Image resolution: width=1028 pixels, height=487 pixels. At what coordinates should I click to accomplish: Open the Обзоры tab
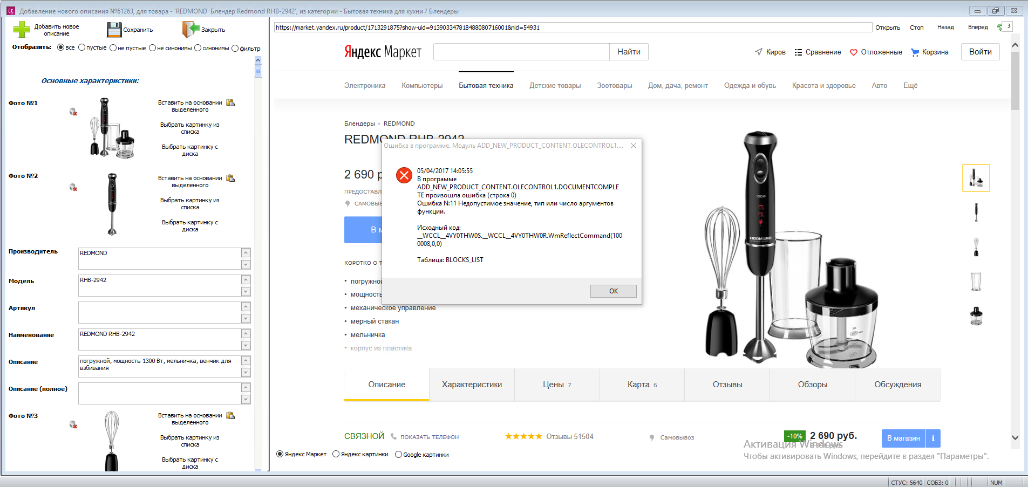[813, 385]
